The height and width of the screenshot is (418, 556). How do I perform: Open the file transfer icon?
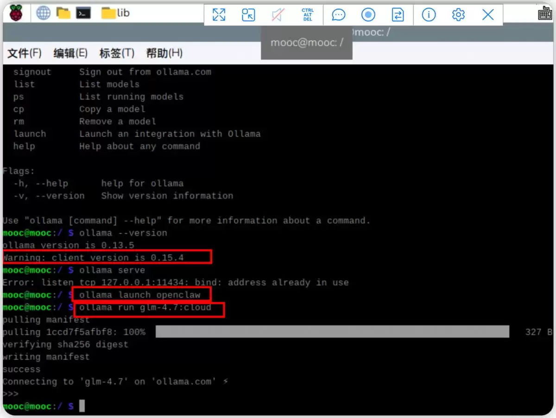(x=398, y=15)
